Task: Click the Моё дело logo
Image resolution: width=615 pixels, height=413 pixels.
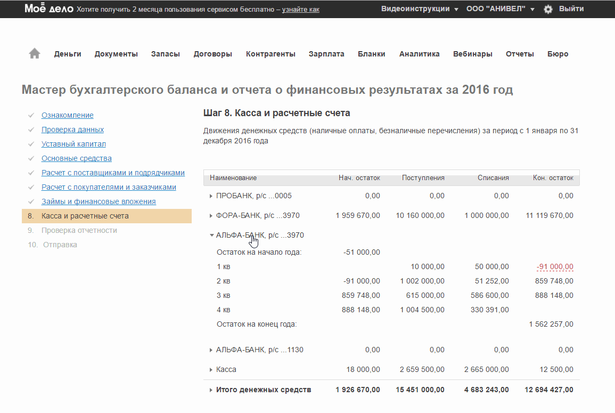Action: 48,9
